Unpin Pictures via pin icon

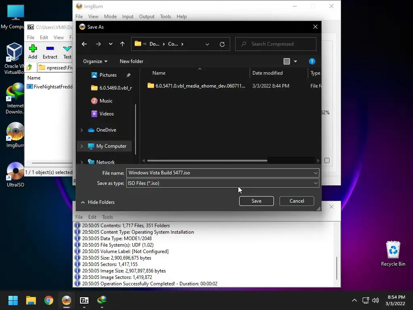128,75
